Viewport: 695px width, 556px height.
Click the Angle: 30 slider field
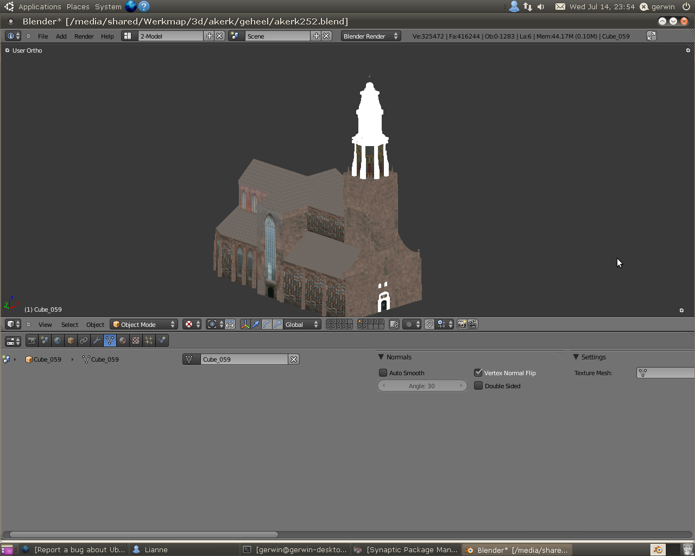(x=422, y=386)
